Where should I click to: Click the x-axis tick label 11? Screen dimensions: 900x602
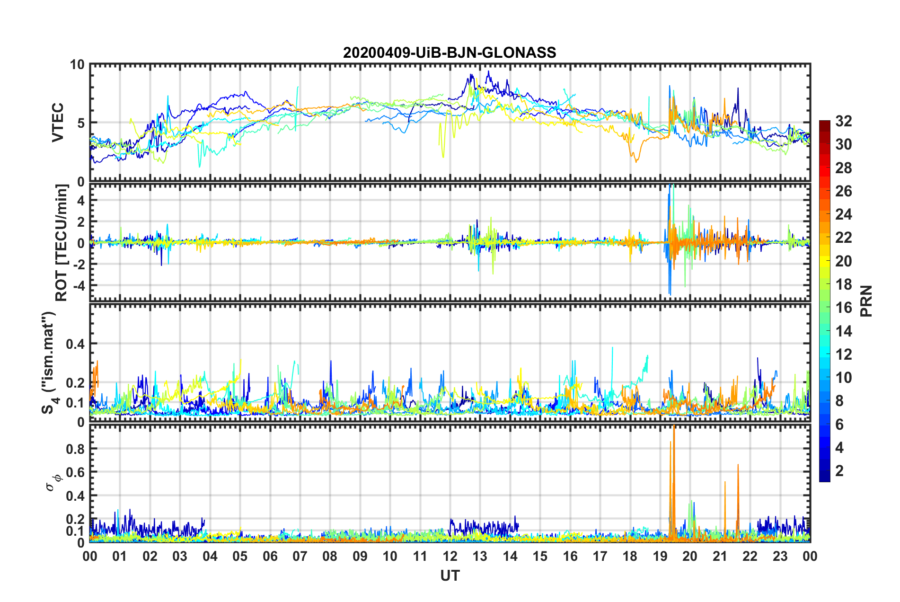[x=420, y=556]
